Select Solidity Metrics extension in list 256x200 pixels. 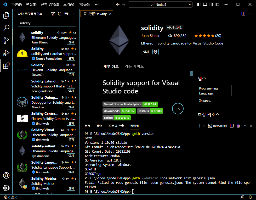pyautogui.click(x=46, y=183)
